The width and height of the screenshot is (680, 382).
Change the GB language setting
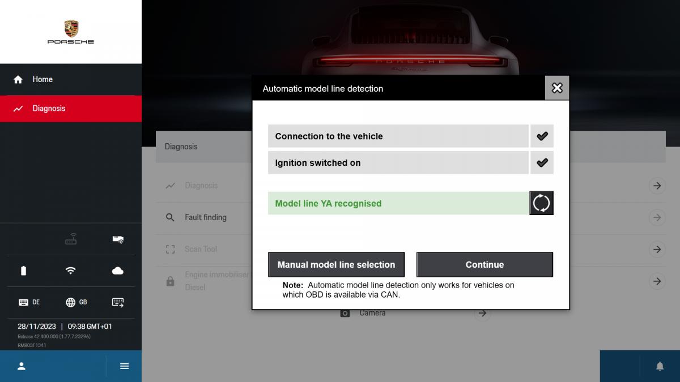76,302
